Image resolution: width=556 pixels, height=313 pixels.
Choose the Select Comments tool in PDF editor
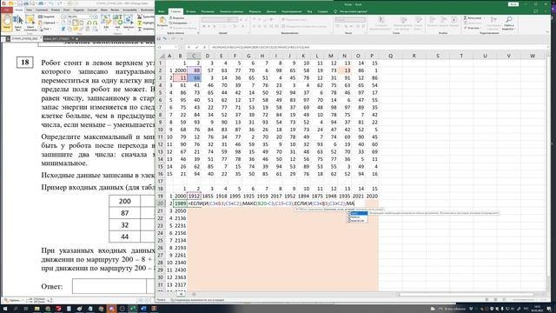click(x=30, y=23)
